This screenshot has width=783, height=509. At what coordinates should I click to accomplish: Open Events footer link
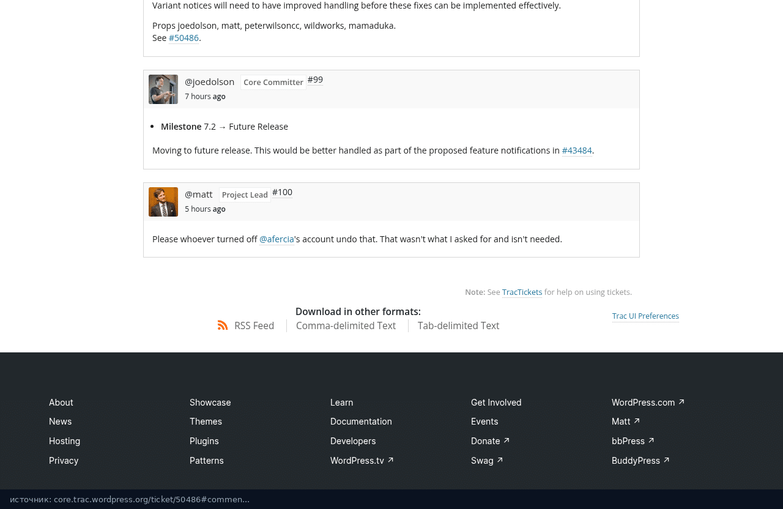click(x=484, y=422)
